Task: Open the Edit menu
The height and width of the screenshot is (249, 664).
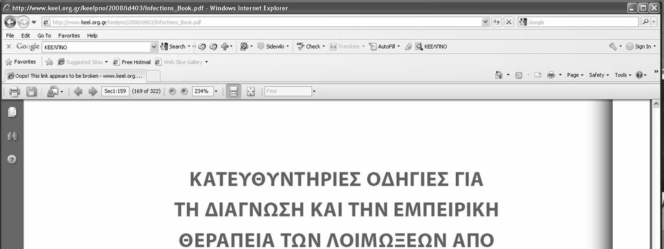Action: (25, 36)
